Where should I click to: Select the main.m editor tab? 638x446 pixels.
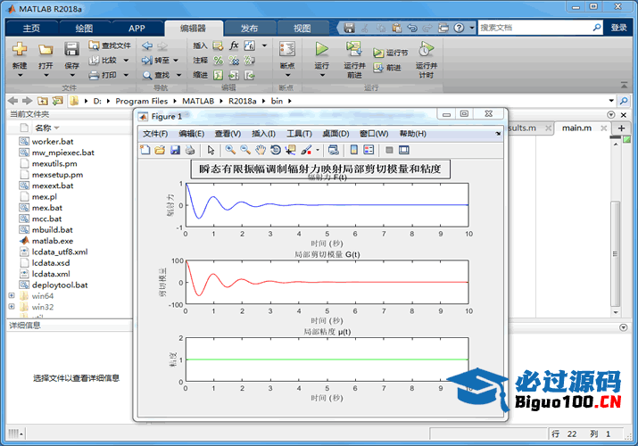pos(576,128)
